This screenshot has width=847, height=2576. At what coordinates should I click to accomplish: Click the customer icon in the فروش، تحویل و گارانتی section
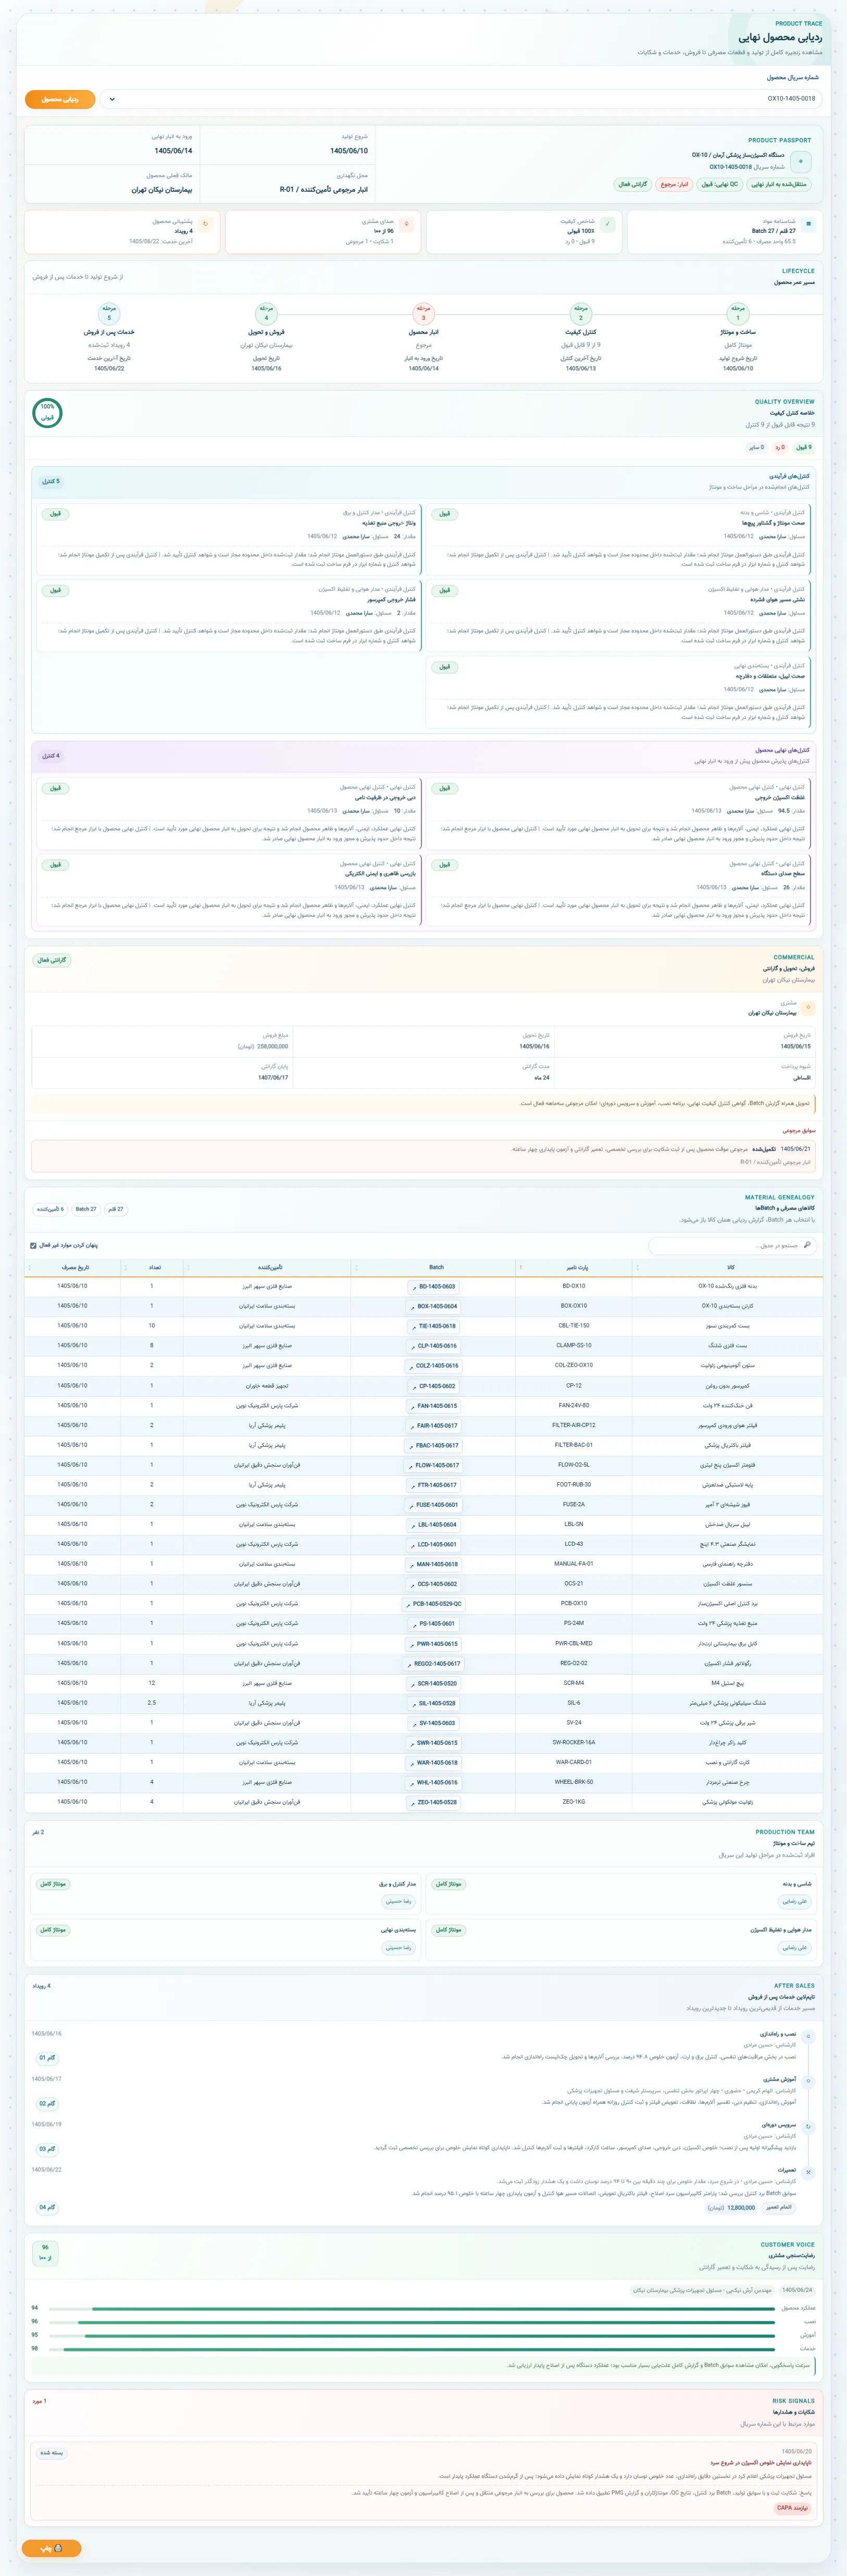(808, 1008)
